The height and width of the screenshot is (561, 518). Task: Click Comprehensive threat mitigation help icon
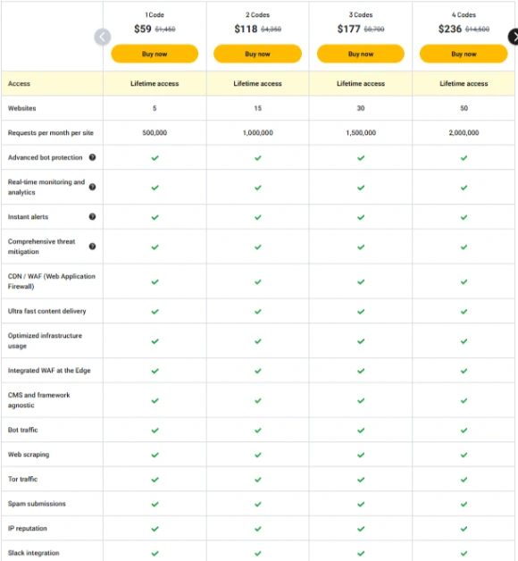92,247
